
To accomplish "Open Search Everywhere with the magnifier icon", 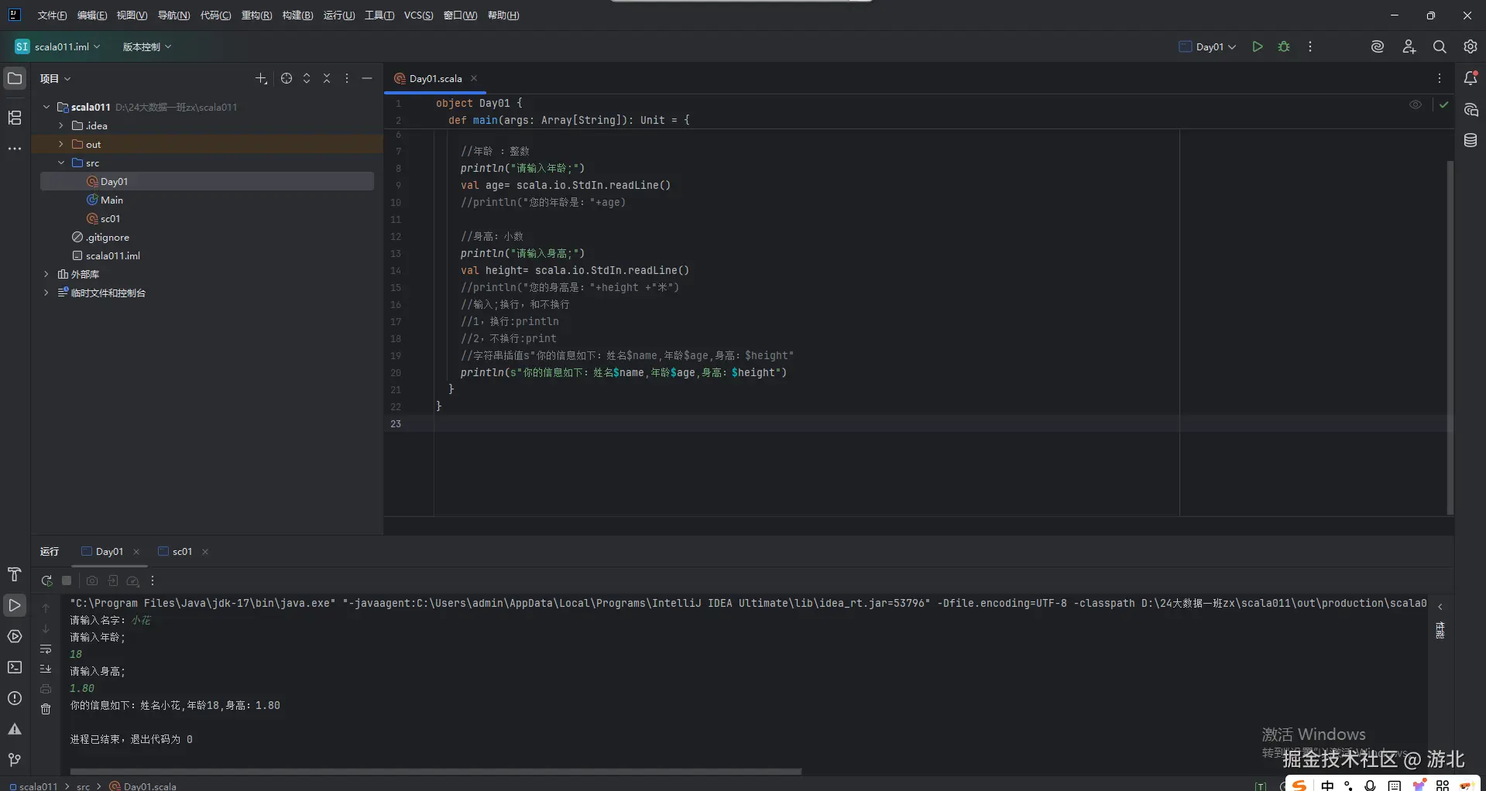I will tap(1440, 46).
